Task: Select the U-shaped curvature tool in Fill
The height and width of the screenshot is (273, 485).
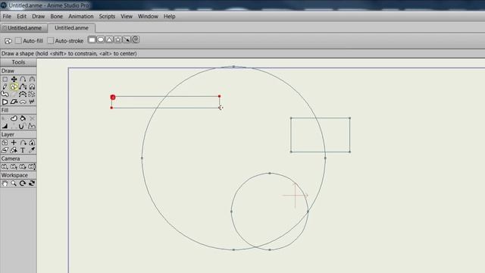Action: 22,126
